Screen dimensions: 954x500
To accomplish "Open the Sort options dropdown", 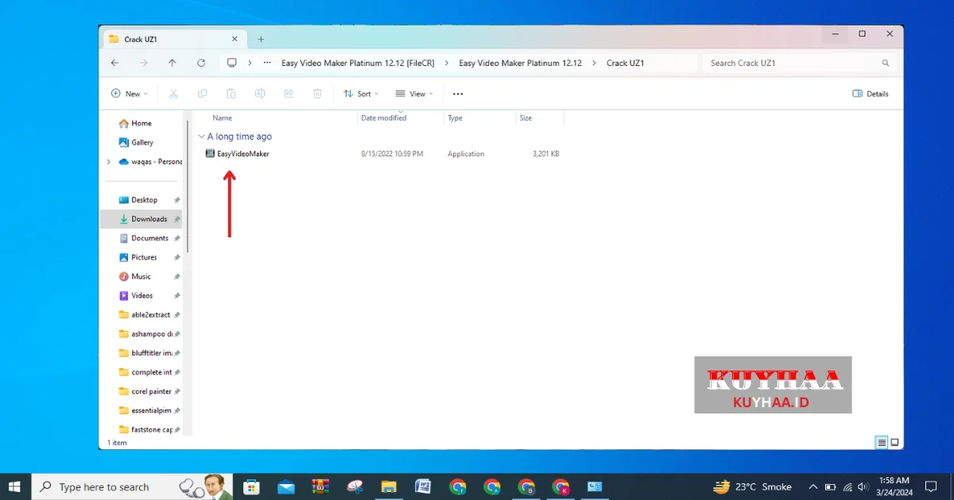I will 361,94.
